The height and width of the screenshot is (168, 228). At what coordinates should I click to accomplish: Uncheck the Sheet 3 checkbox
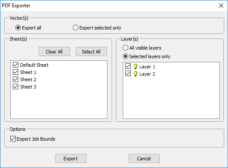tap(16, 87)
